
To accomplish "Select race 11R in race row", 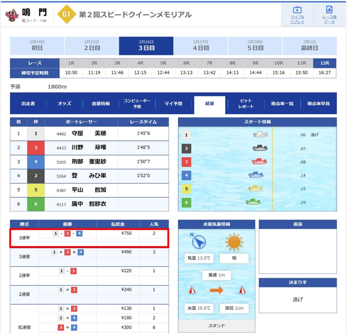I will tap(302, 63).
